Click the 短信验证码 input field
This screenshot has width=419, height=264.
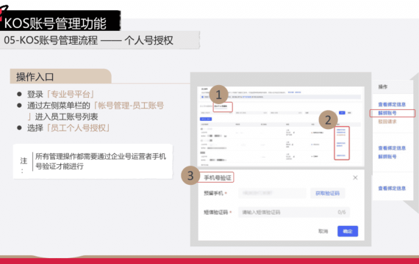[294, 212]
